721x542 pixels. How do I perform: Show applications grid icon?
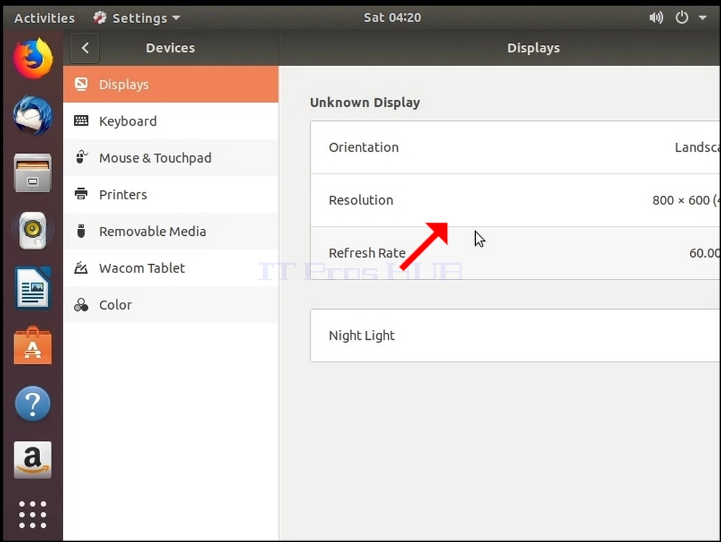coord(32,515)
